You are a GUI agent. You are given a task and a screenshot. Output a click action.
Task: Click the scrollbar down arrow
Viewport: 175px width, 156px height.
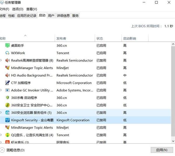click(173, 141)
